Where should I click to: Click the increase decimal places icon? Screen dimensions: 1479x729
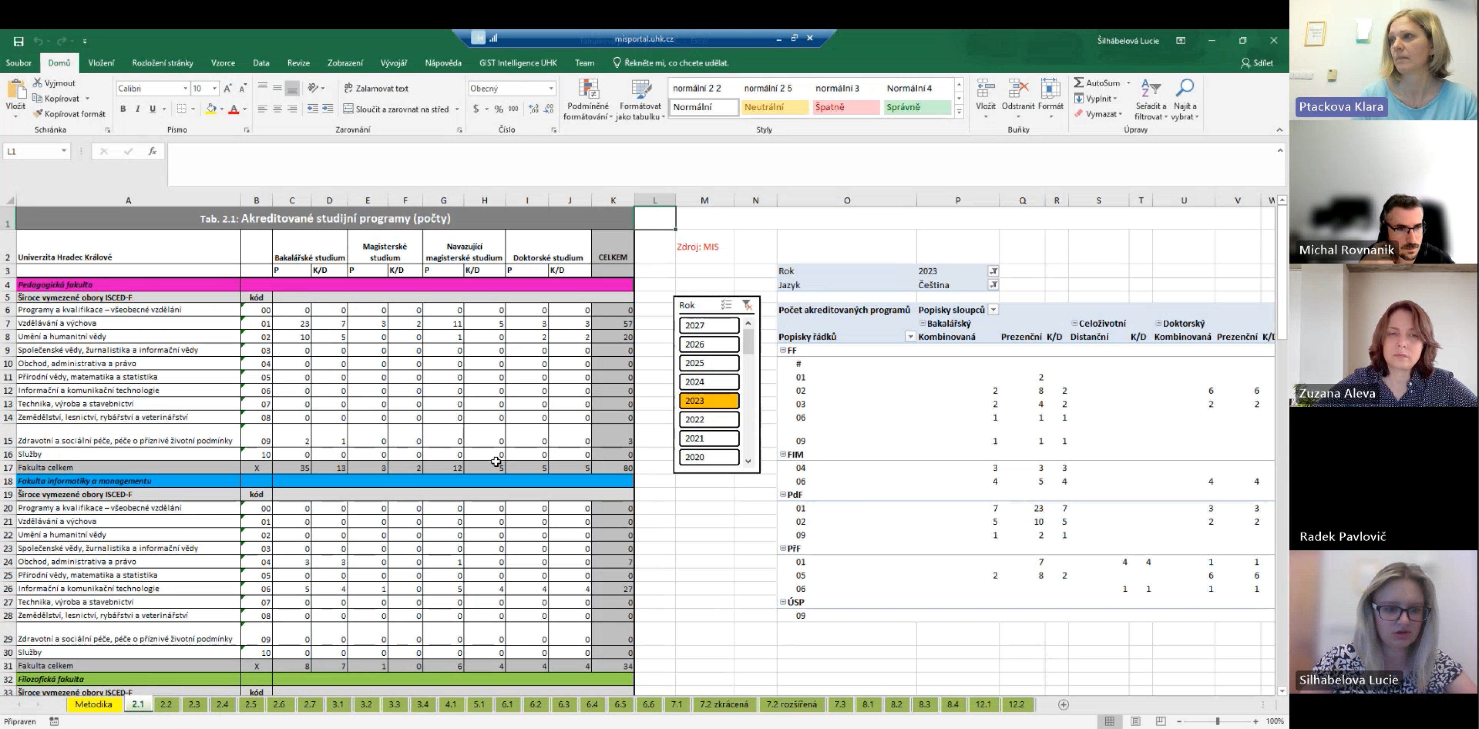point(533,109)
